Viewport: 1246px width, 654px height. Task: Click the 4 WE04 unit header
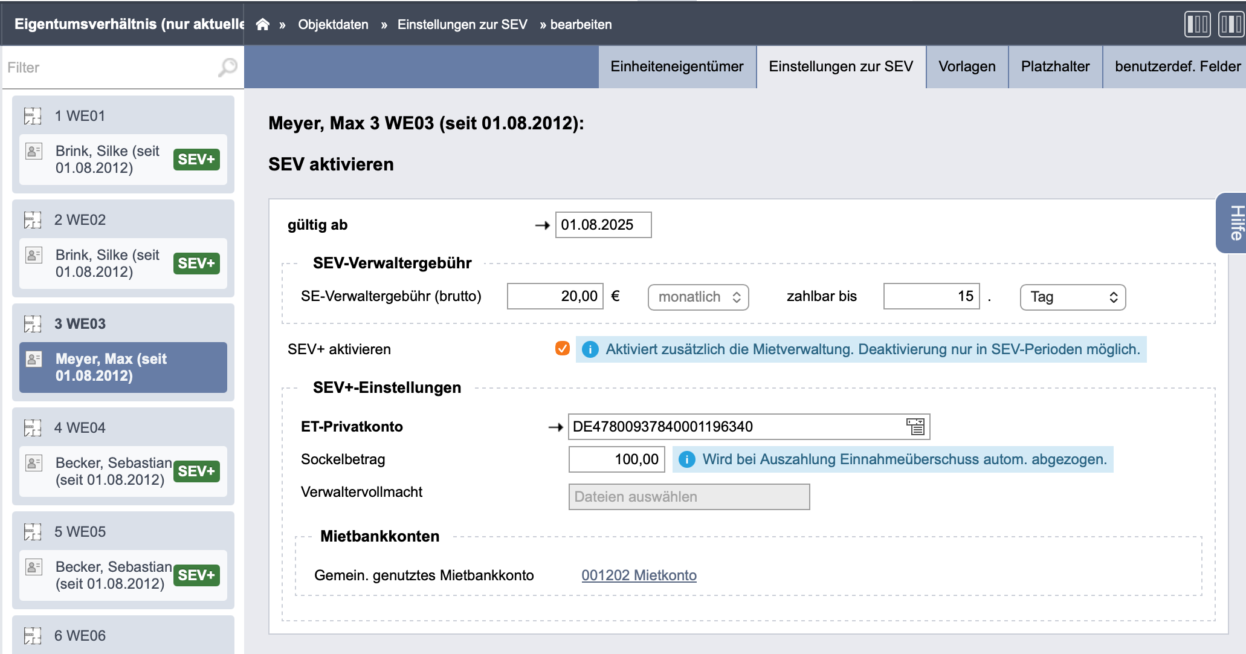tap(123, 427)
